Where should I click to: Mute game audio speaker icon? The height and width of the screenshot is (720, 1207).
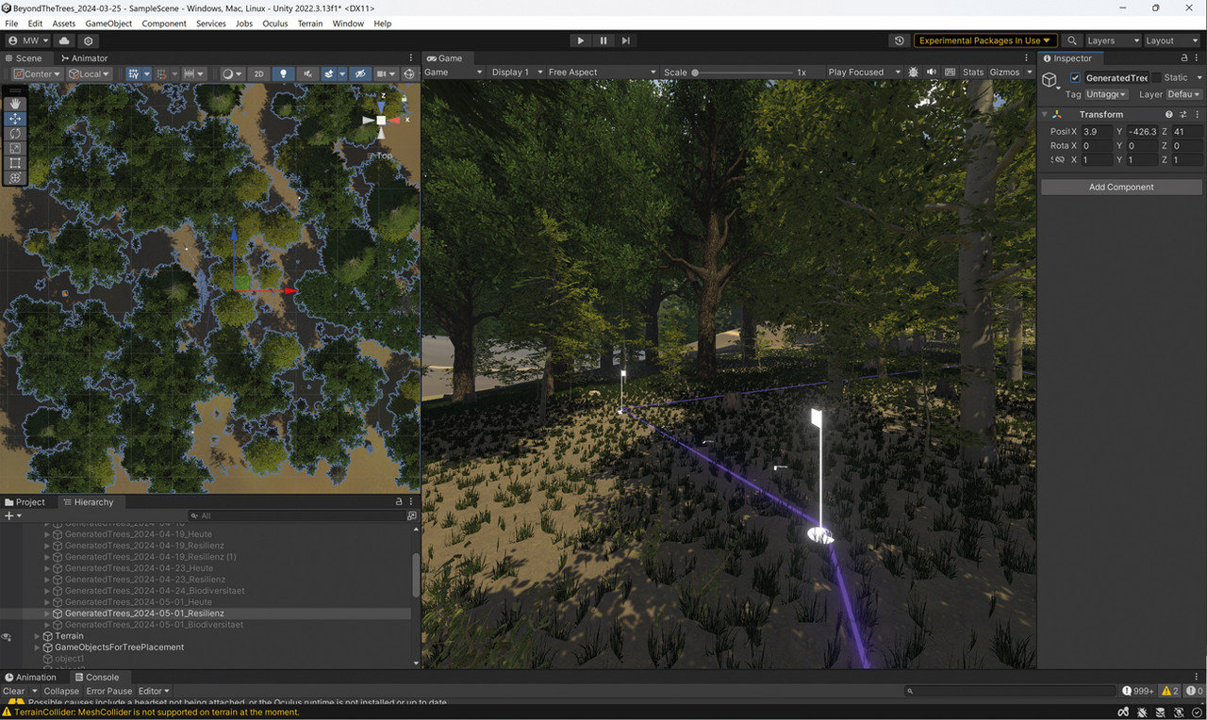pyautogui.click(x=932, y=73)
